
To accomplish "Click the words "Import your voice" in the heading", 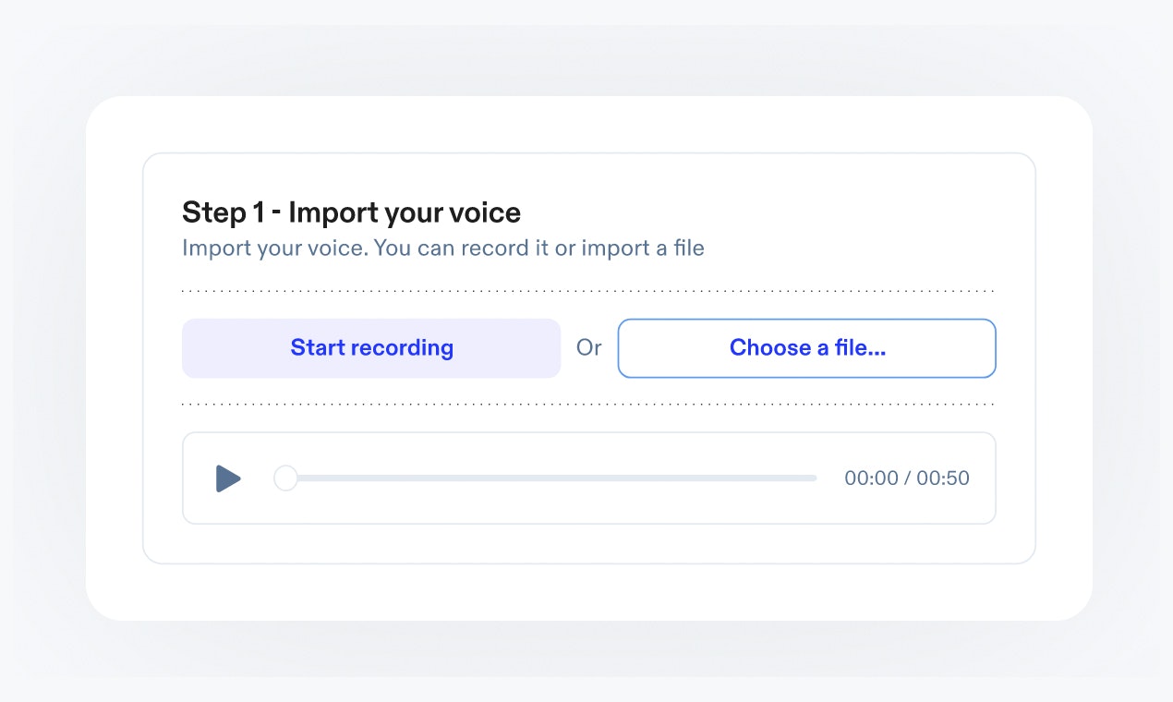I will [405, 212].
